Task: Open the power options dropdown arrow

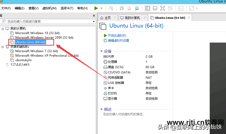Action: click(x=101, y=8)
